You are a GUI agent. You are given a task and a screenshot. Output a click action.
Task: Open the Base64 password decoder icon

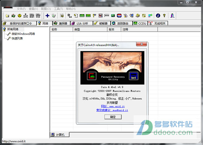[x=70, y=16]
